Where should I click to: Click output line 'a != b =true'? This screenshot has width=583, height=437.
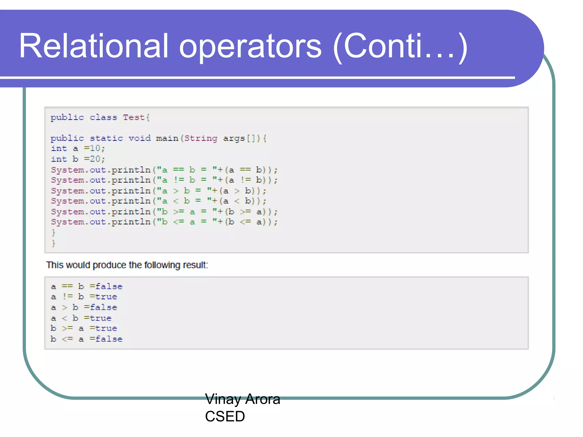[x=84, y=297]
